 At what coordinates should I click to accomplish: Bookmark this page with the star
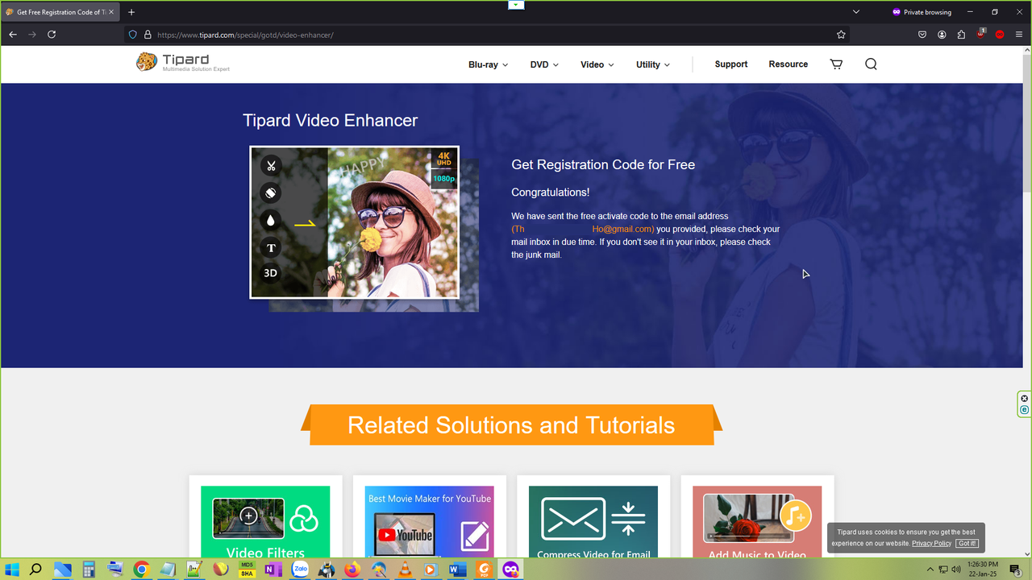pyautogui.click(x=841, y=35)
